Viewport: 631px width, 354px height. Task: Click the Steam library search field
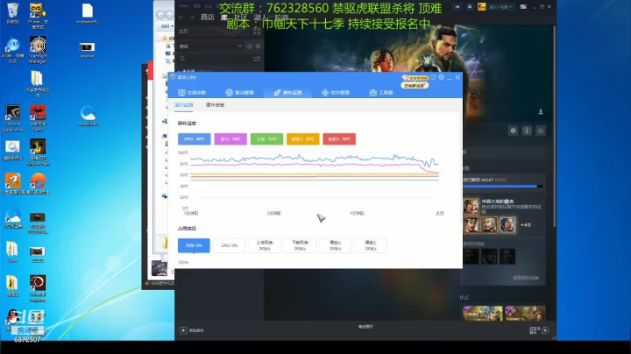click(x=214, y=59)
